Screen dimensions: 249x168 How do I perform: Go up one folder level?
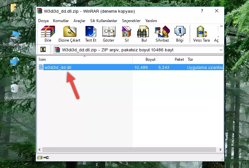point(43,50)
